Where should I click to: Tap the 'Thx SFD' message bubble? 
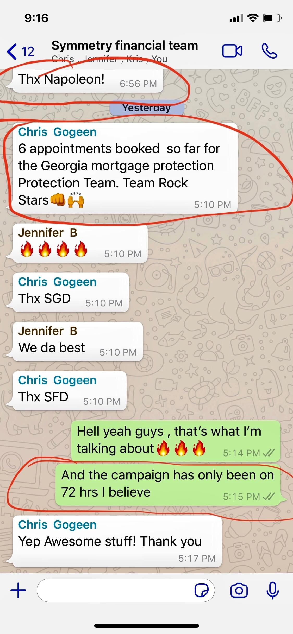[x=70, y=390]
